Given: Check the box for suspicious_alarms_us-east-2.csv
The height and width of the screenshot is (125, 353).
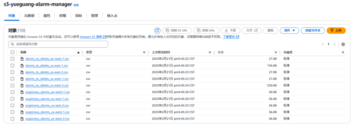Looking at the screenshot, I should click(12, 105).
